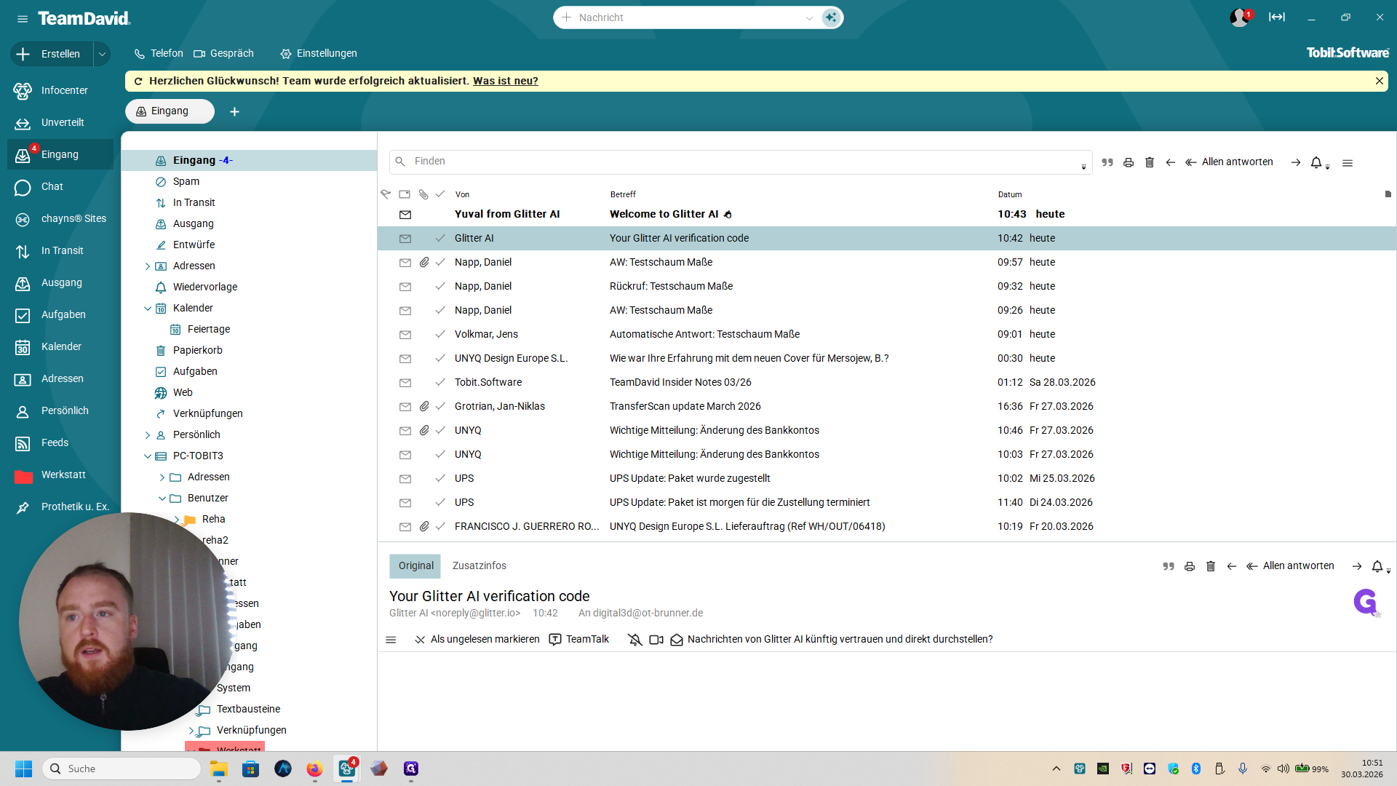The width and height of the screenshot is (1397, 786).
Task: Open the reminder bell in top toolbar
Action: 1316,162
